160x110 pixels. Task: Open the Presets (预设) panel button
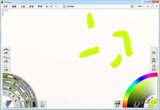42,104
